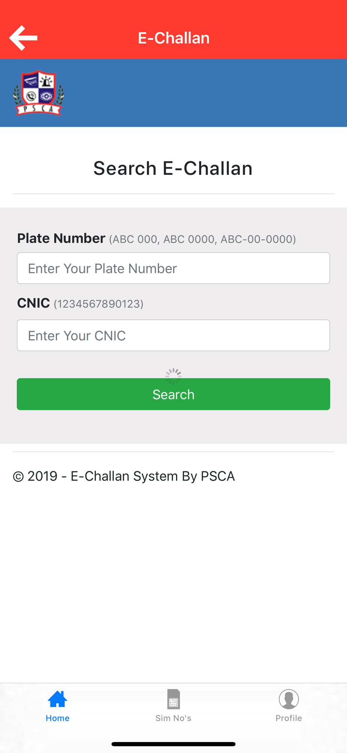Tap the white back arrow
This screenshot has width=347, height=753.
[23, 38]
